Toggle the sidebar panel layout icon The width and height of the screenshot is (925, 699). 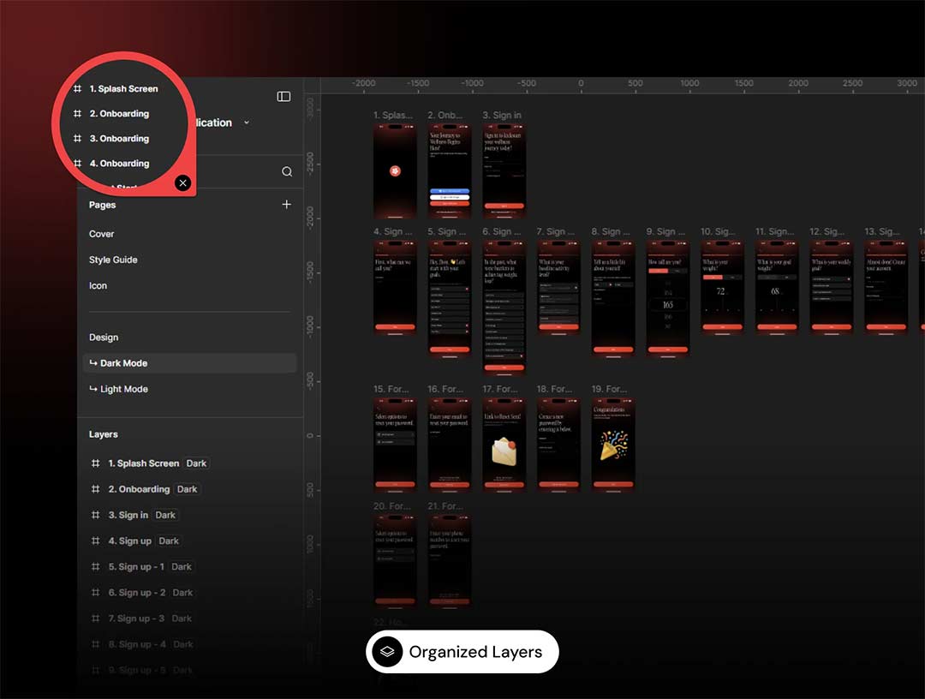[x=283, y=97]
